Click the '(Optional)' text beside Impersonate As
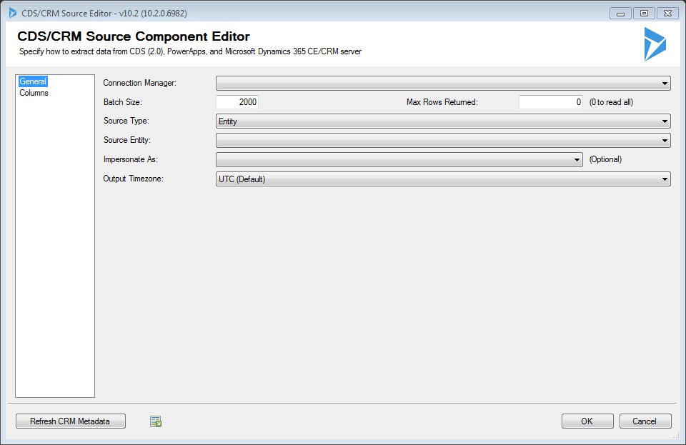686x445 pixels. point(605,159)
